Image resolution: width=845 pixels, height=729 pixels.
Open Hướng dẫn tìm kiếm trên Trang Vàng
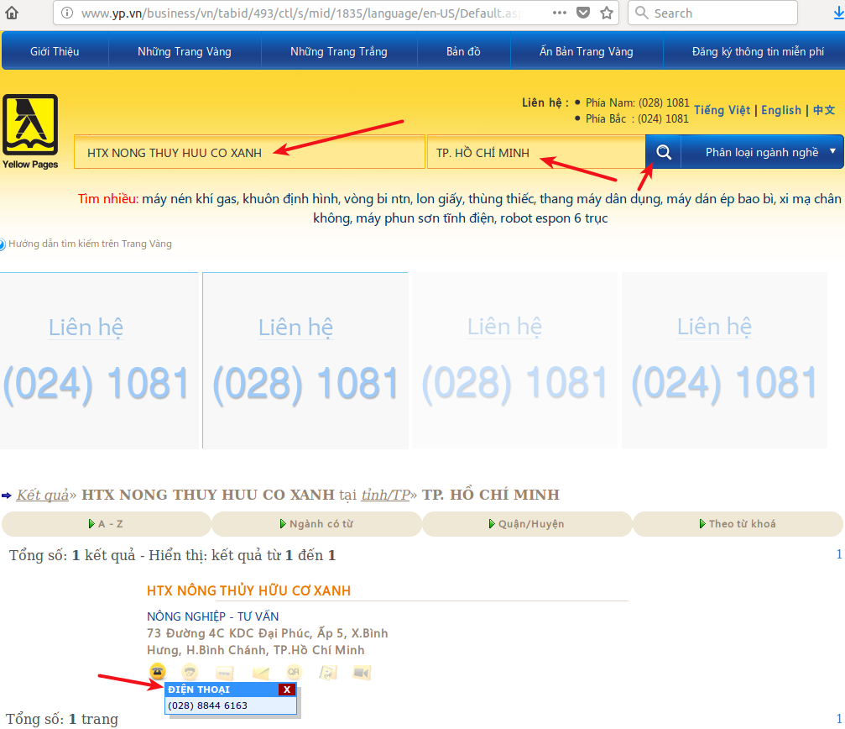point(90,244)
